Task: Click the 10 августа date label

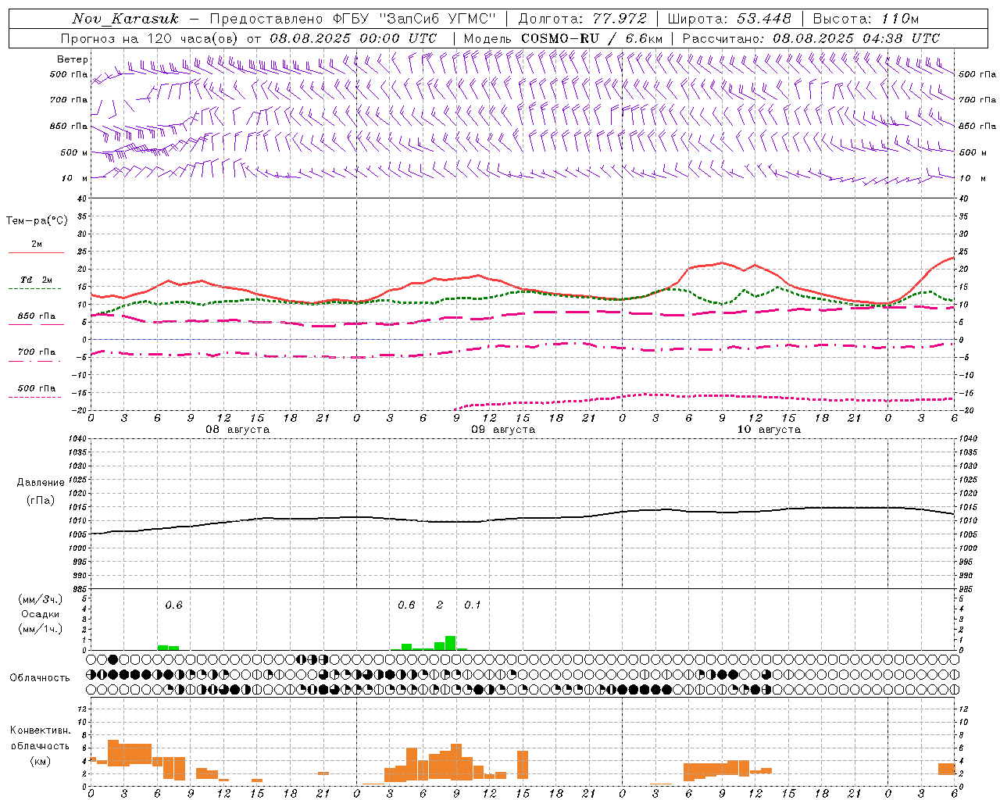Action: (769, 430)
